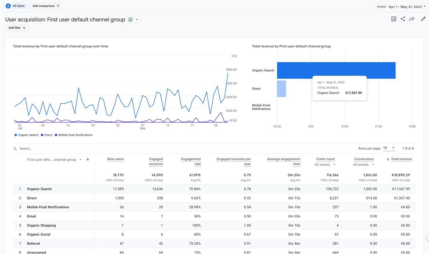Click the Add filter button
Image resolution: width=429 pixels, height=254 pixels.
(x=16, y=28)
